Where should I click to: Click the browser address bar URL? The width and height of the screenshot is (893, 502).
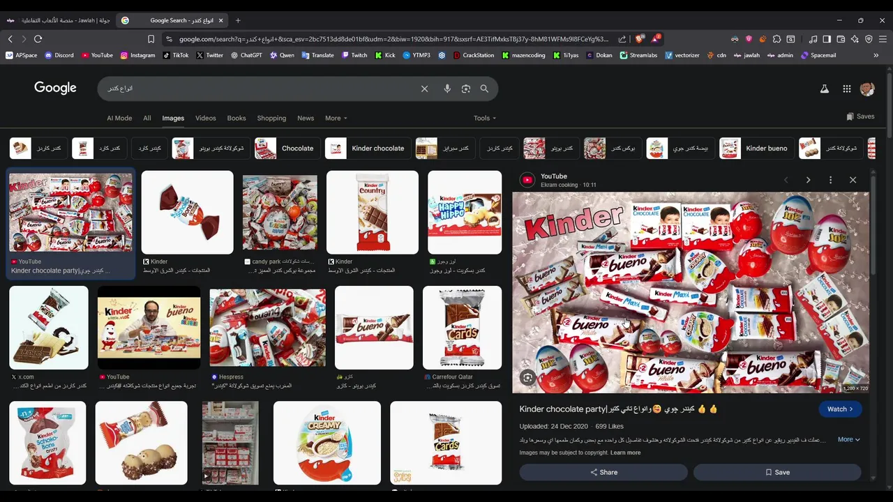393,39
